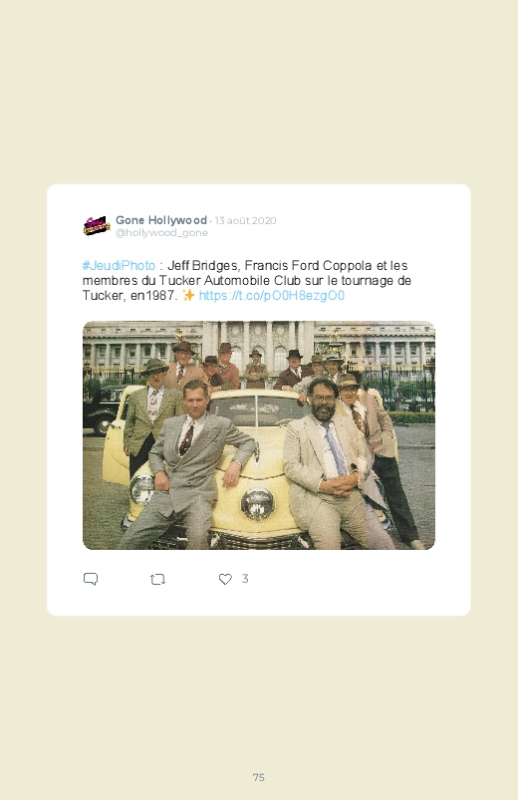Click the page number 75
518x800 pixels.
pos(259,777)
